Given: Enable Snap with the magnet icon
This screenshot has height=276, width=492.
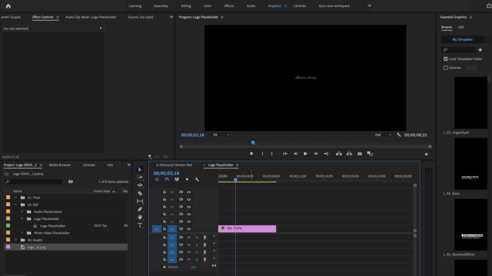Looking at the screenshot, I should (167, 179).
